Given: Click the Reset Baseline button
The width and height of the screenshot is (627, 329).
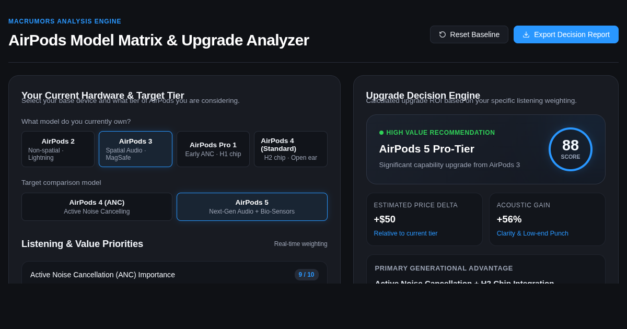Looking at the screenshot, I should [469, 34].
